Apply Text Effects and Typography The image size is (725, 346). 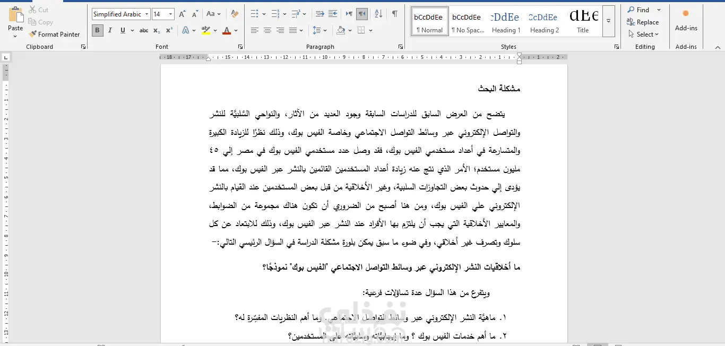(x=185, y=30)
